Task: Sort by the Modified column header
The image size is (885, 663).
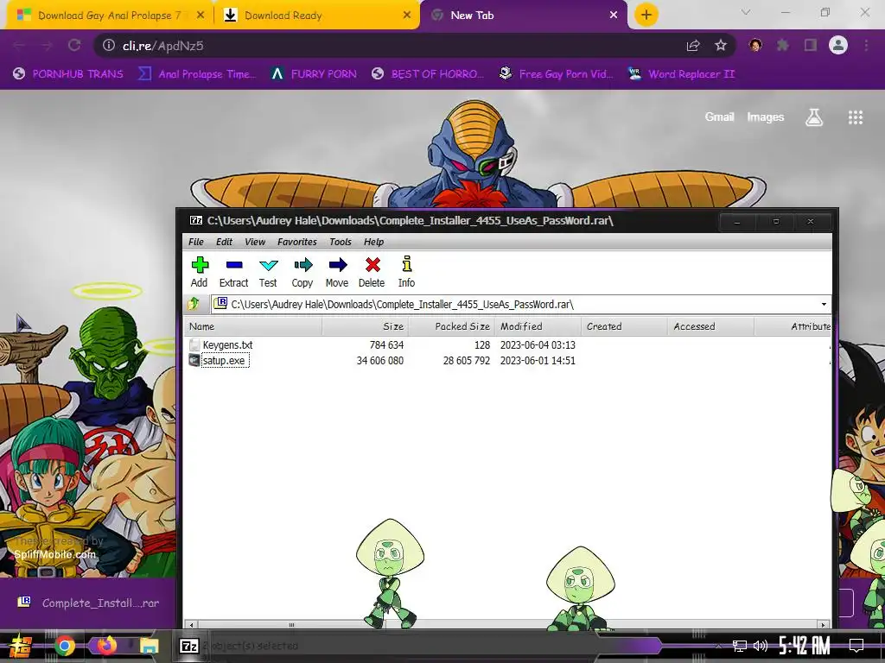Action: pyautogui.click(x=538, y=326)
